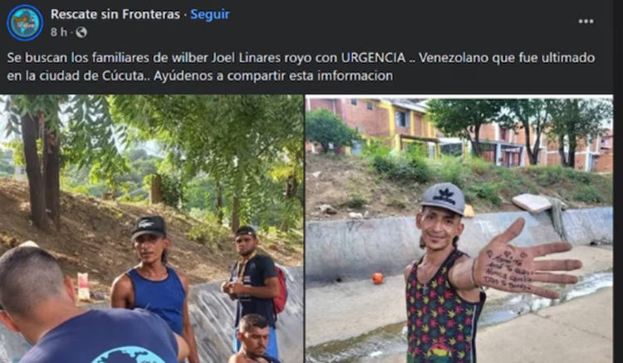The image size is (623, 363).
Task: Click the brick apartment buildings in right photo
Action: click(x=459, y=133)
